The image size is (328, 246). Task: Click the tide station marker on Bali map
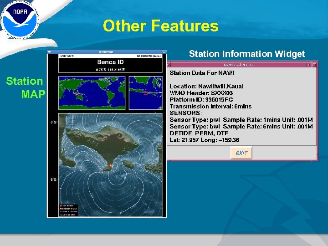tap(110, 165)
